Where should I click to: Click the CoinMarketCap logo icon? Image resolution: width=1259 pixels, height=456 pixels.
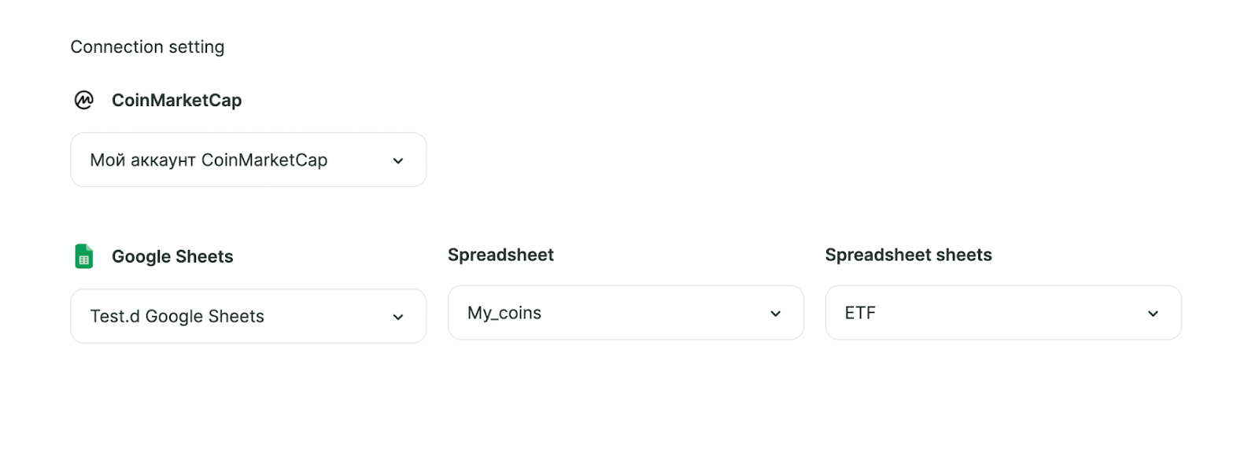pyautogui.click(x=84, y=100)
